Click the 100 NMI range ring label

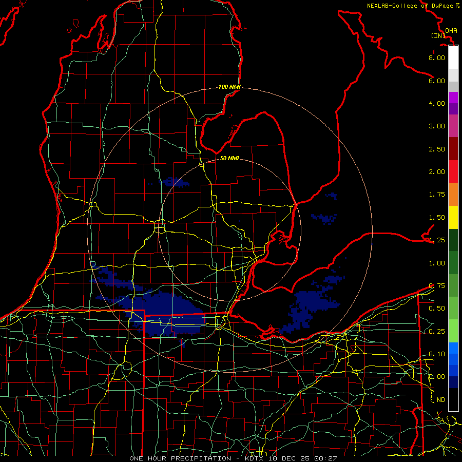(229, 87)
